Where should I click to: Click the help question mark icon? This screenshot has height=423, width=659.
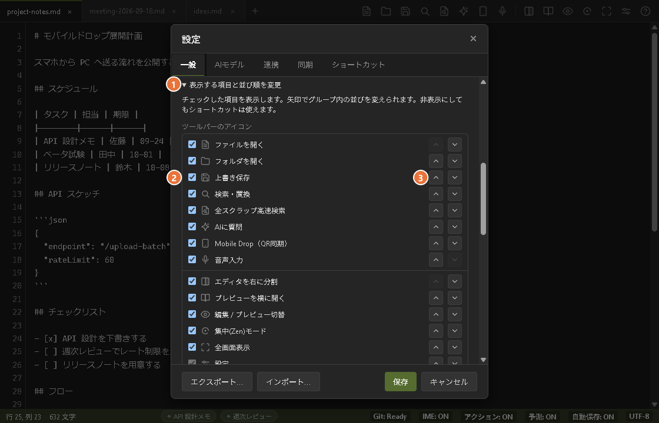[x=645, y=11]
